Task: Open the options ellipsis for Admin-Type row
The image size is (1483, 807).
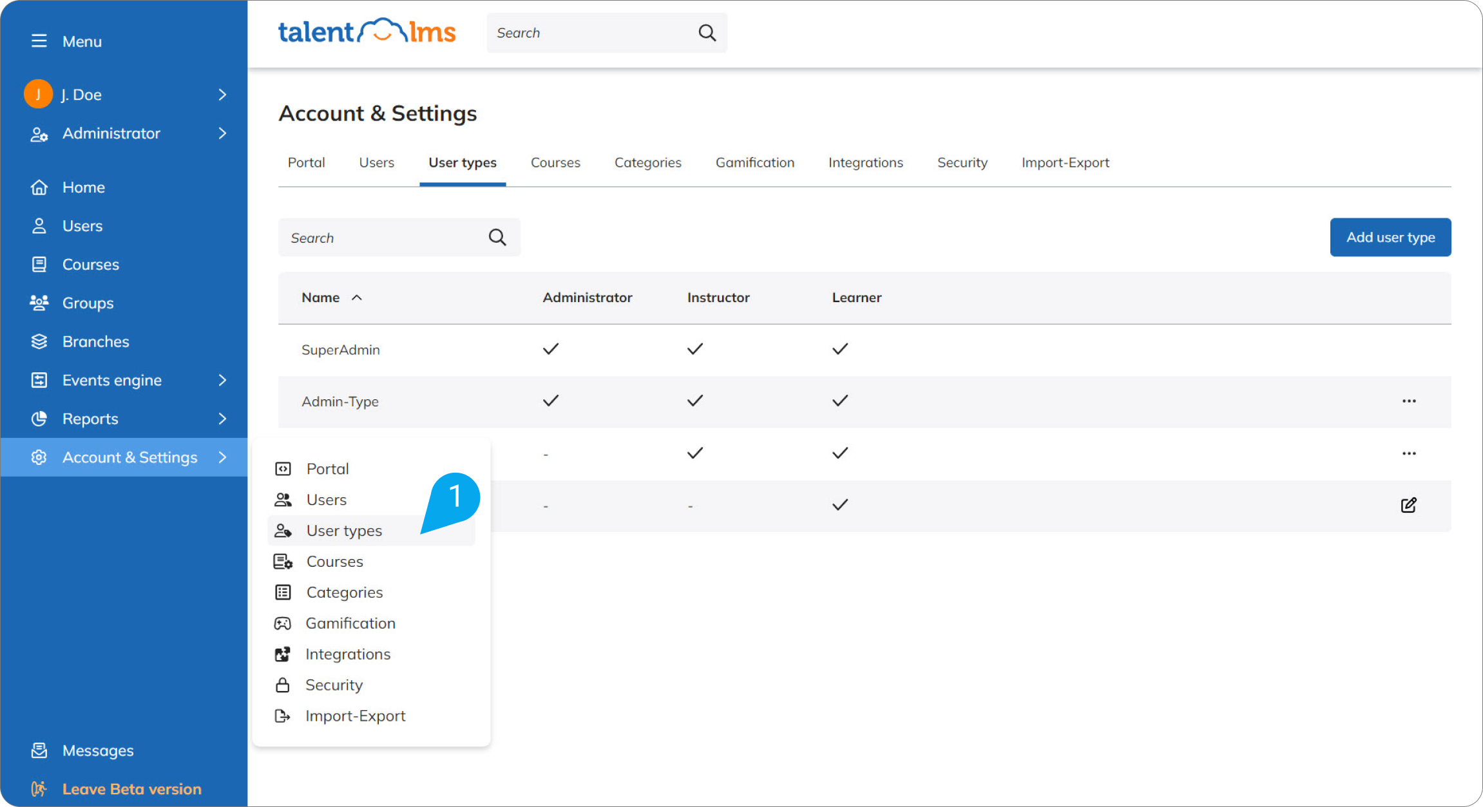Action: pos(1409,401)
